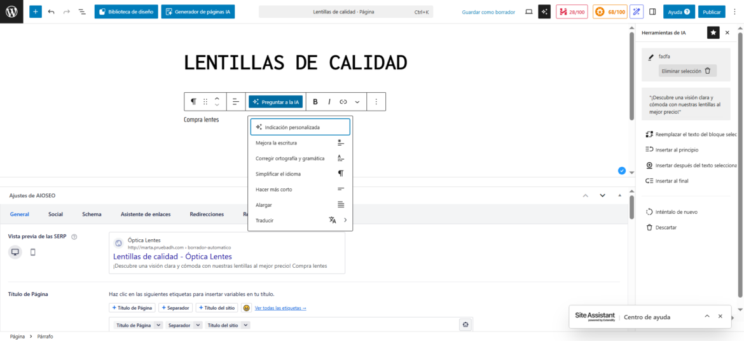Open Asistente de enlaces tab

[146, 214]
